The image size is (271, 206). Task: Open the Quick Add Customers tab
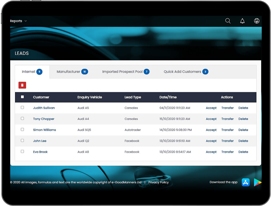(182, 72)
